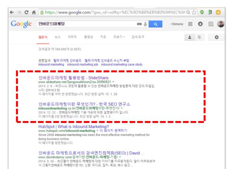The height and width of the screenshot is (169, 233).
Task: Open the account profile picture
Action: [x=221, y=24]
